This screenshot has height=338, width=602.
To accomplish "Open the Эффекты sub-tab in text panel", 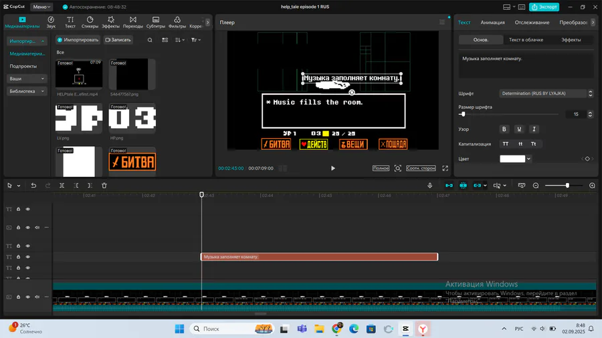I will coord(571,40).
